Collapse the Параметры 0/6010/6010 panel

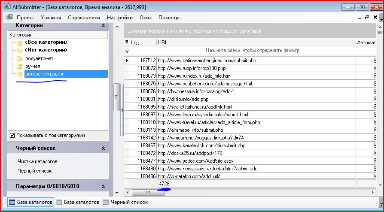tap(103, 186)
